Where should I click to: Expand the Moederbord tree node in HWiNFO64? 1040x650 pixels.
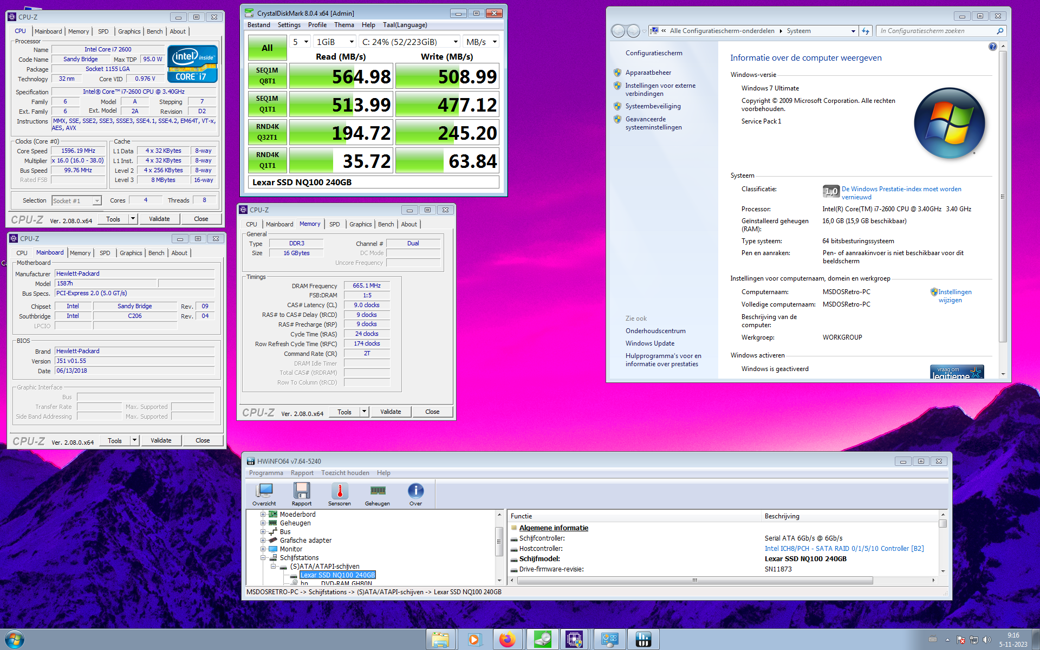(263, 514)
